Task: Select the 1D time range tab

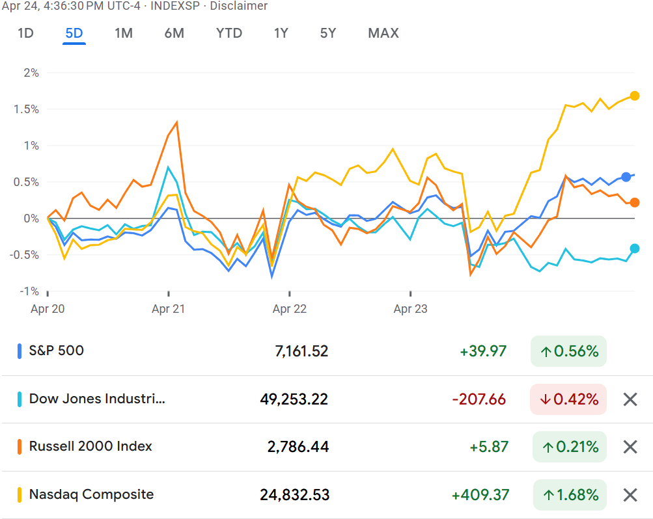Action: pyautogui.click(x=25, y=33)
